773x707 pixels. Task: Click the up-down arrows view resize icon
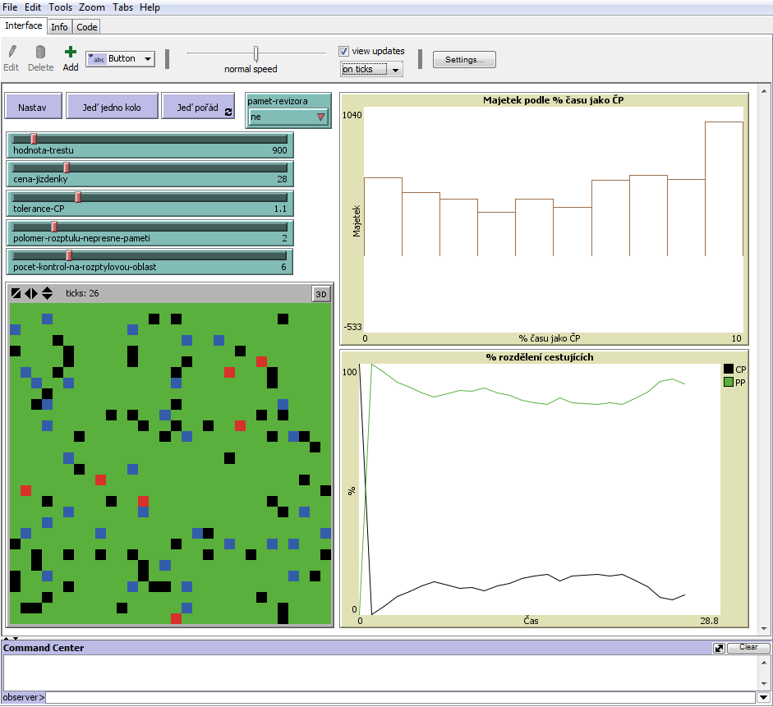(x=48, y=293)
